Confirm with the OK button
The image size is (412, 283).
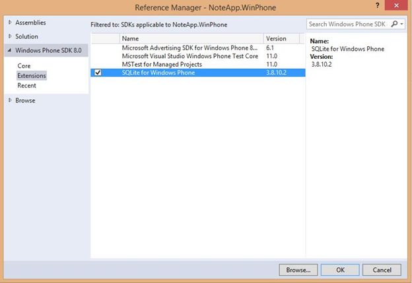pos(340,270)
